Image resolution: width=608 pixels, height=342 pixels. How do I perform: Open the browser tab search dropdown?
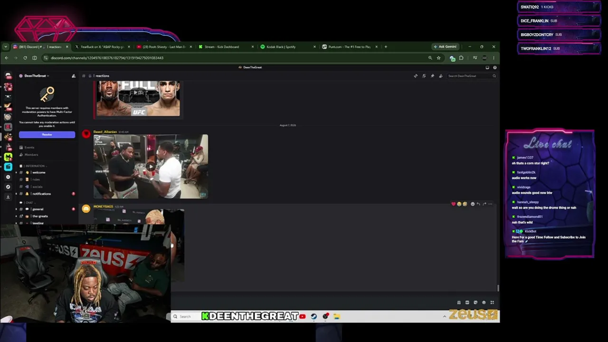click(x=5, y=47)
